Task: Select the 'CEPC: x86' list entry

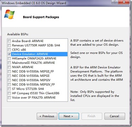Action: tap(19, 50)
